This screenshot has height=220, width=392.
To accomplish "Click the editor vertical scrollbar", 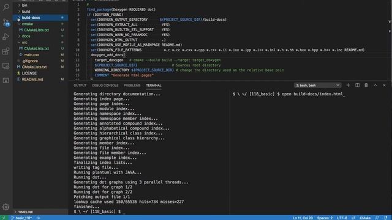I will coord(390,40).
